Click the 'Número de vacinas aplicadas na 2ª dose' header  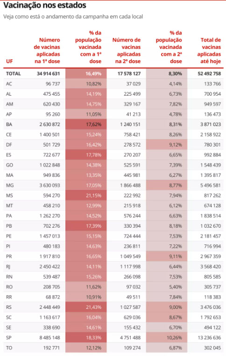(127, 51)
